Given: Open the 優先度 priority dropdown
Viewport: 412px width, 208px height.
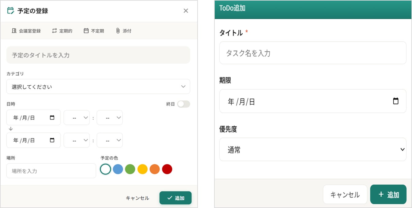Looking at the screenshot, I should point(313,150).
